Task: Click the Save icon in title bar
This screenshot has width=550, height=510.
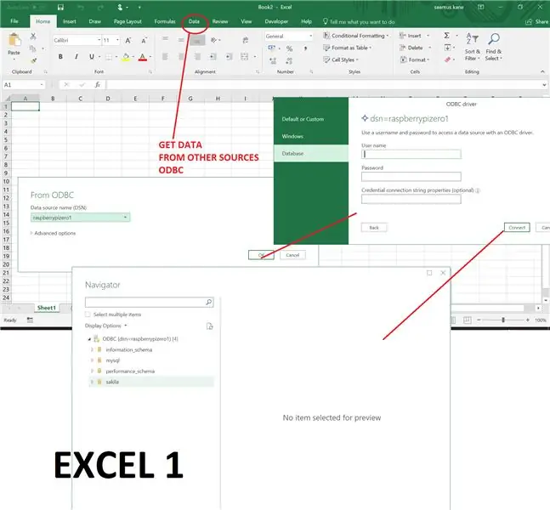Action: pyautogui.click(x=60, y=7)
